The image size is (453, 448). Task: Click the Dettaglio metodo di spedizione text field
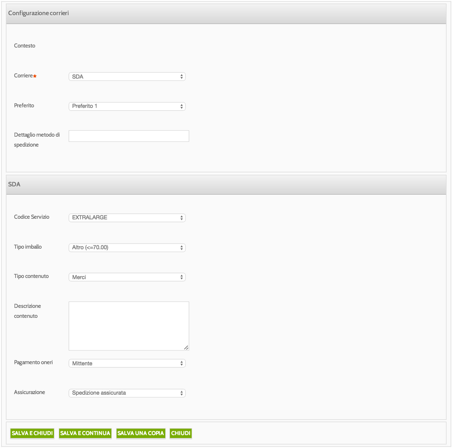(129, 136)
